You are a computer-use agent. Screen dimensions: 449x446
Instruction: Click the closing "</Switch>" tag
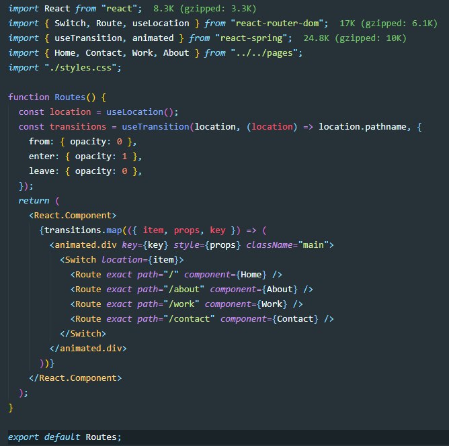(83, 334)
